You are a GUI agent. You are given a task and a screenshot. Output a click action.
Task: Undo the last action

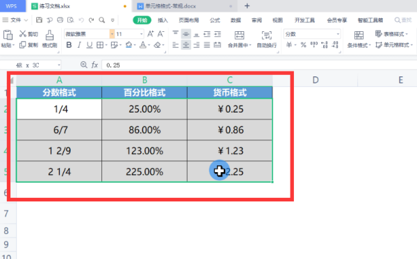coord(81,20)
